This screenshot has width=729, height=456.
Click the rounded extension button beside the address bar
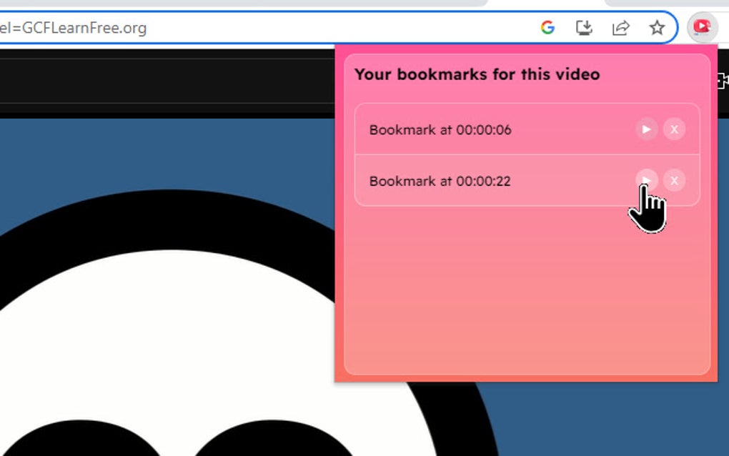(x=701, y=27)
